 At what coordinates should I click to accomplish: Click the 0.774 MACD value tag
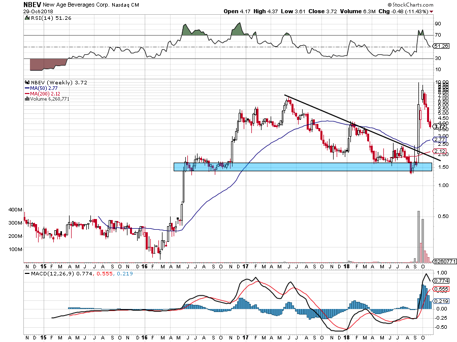tap(441, 281)
